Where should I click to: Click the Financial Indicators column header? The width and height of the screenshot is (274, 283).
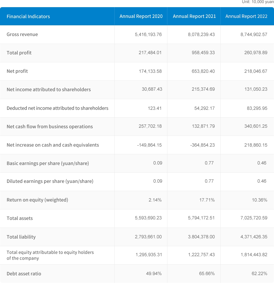28,16
